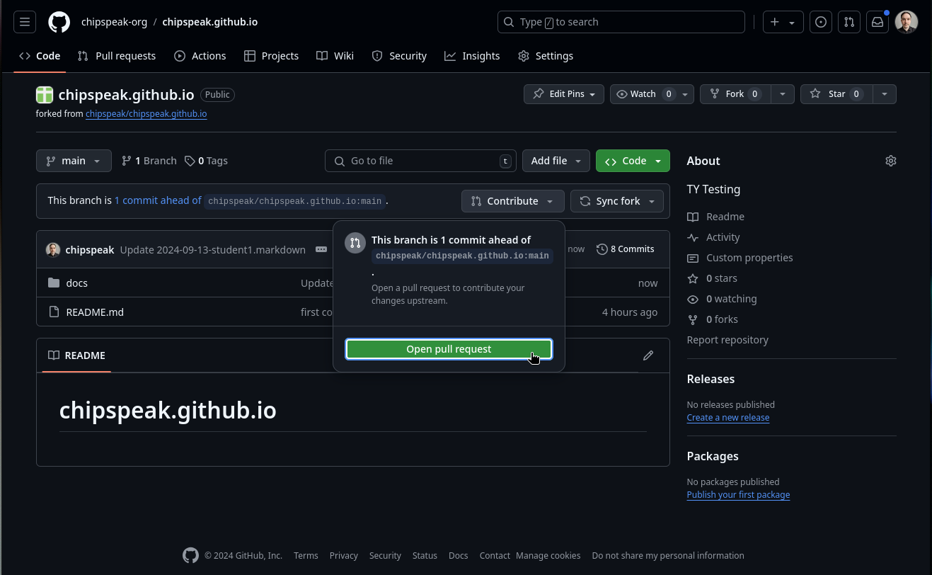Collapse the Contribute dropdown
This screenshot has width=932, height=575.
point(512,201)
